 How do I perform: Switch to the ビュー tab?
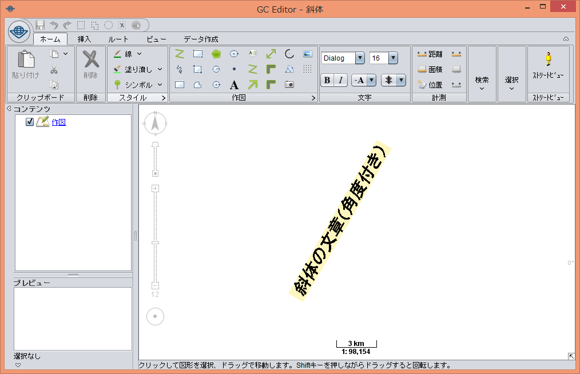tap(156, 39)
